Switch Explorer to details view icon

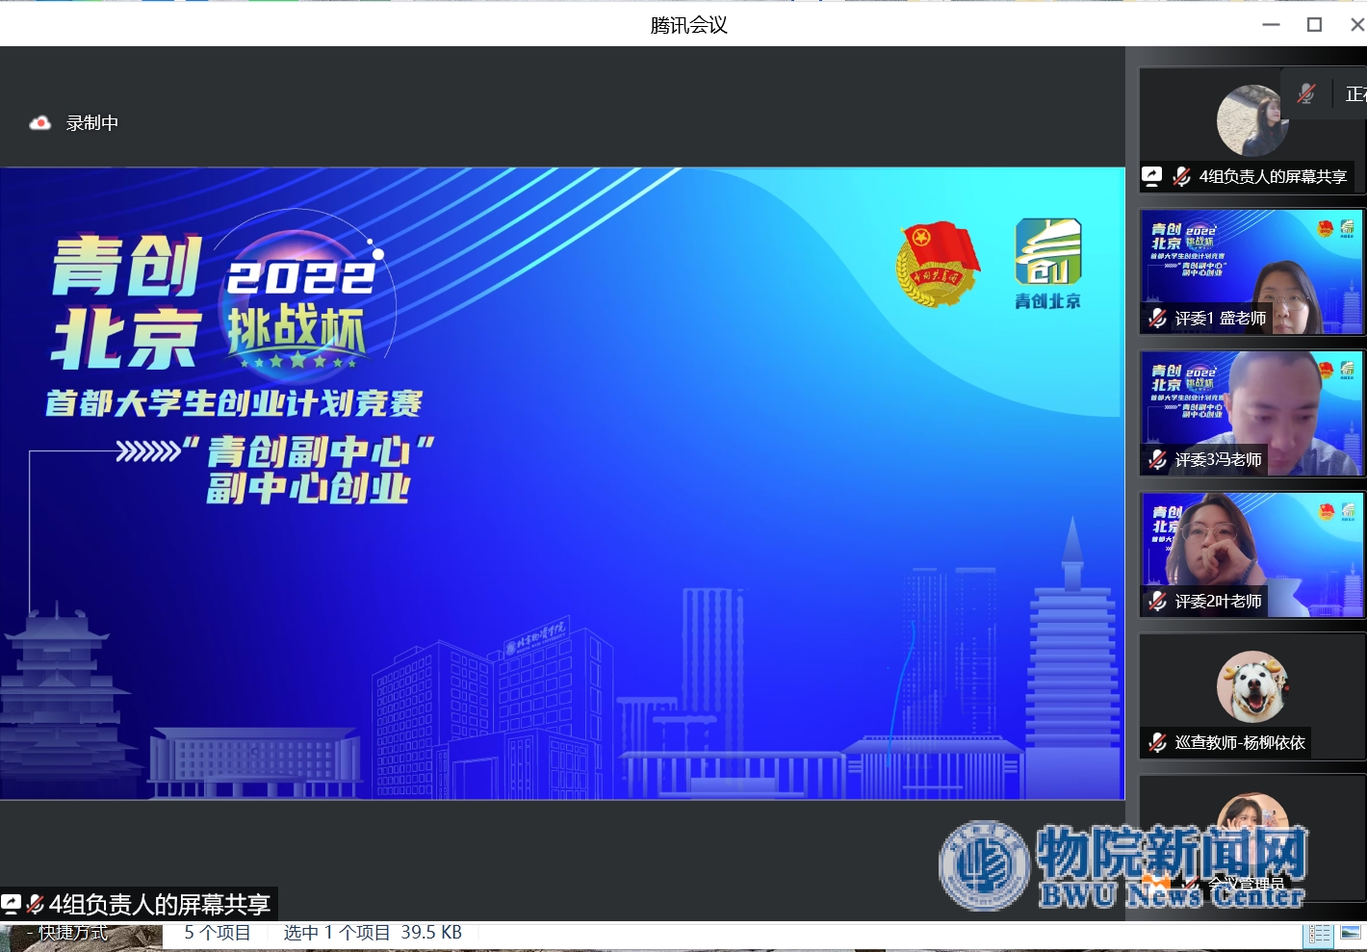1319,934
